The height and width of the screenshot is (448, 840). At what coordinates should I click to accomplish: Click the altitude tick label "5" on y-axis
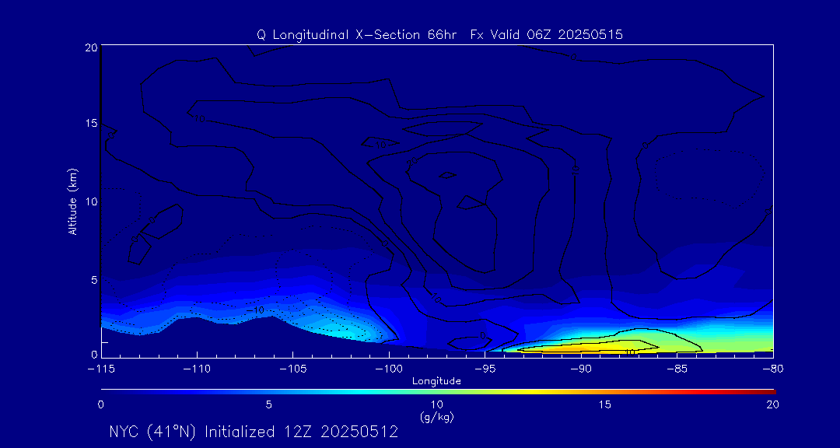click(x=94, y=280)
